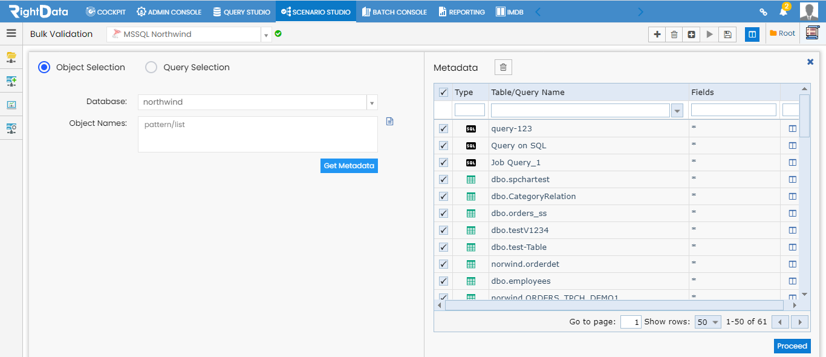Open the SCENARIO STUDIO tab
Screen dimensions: 826x357
coord(316,11)
